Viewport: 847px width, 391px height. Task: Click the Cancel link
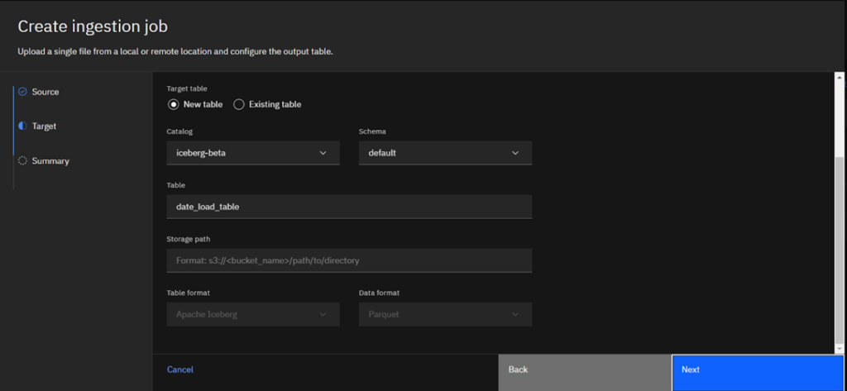pyautogui.click(x=179, y=370)
